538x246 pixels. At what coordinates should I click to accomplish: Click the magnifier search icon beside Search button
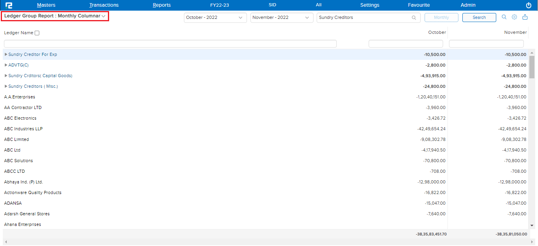tap(504, 17)
